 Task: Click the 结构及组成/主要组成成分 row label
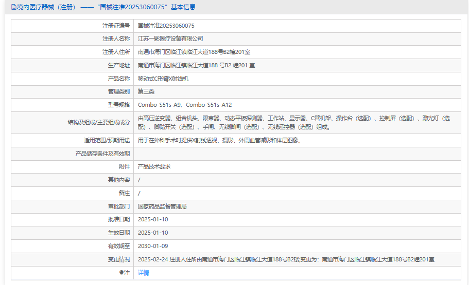pos(98,122)
